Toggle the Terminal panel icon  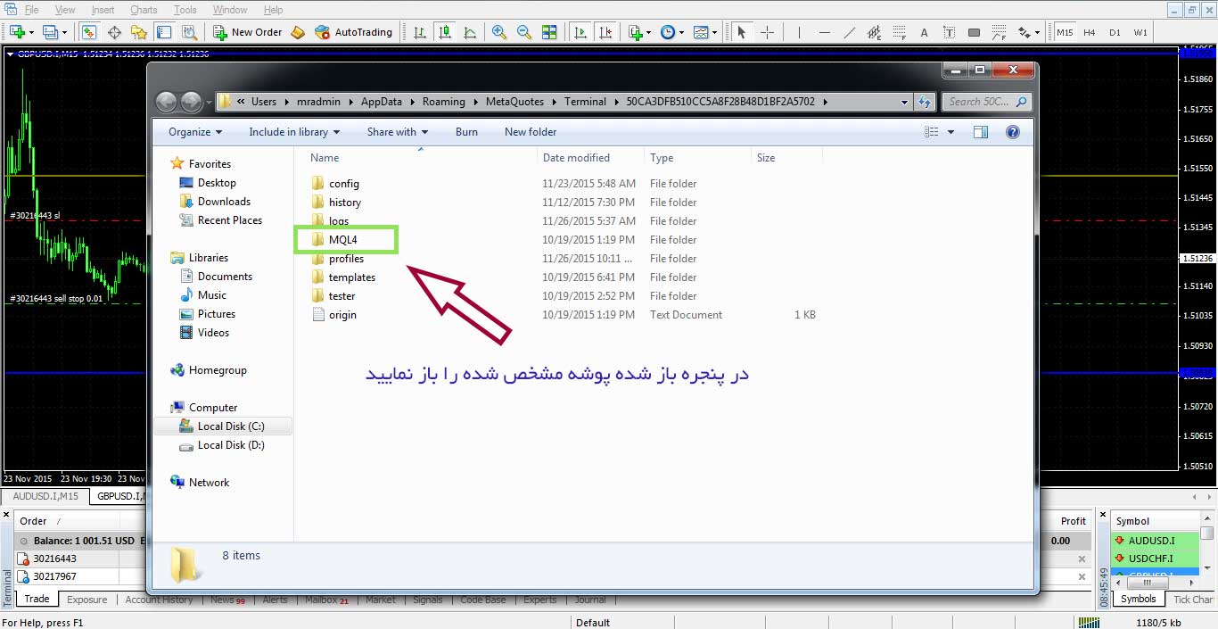(164, 32)
